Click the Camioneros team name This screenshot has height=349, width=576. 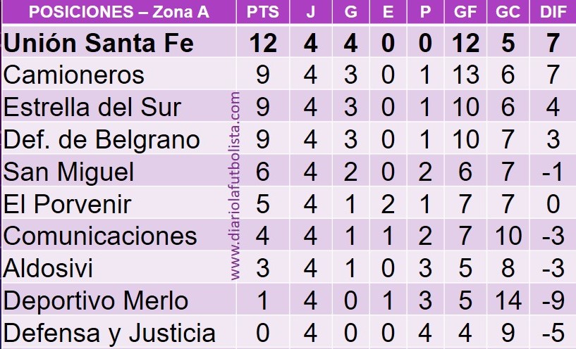point(74,75)
